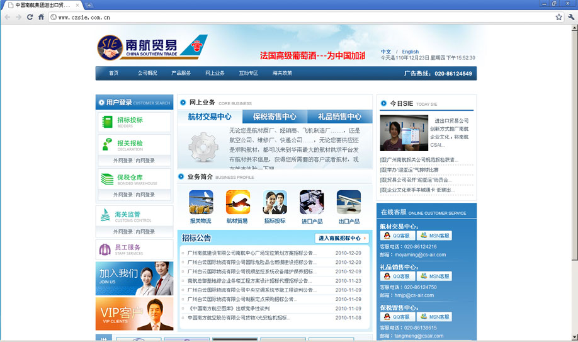The height and width of the screenshot is (342, 578).
Task: Open news 举办迎亚运气排球比赛
Action: coord(409,169)
